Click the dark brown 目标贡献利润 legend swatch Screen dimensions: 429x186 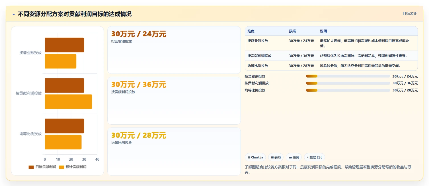[31, 167]
